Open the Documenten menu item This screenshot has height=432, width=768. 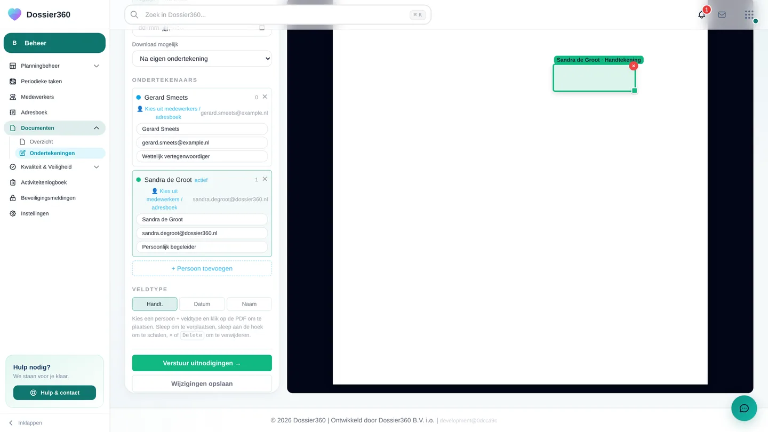coord(54,128)
